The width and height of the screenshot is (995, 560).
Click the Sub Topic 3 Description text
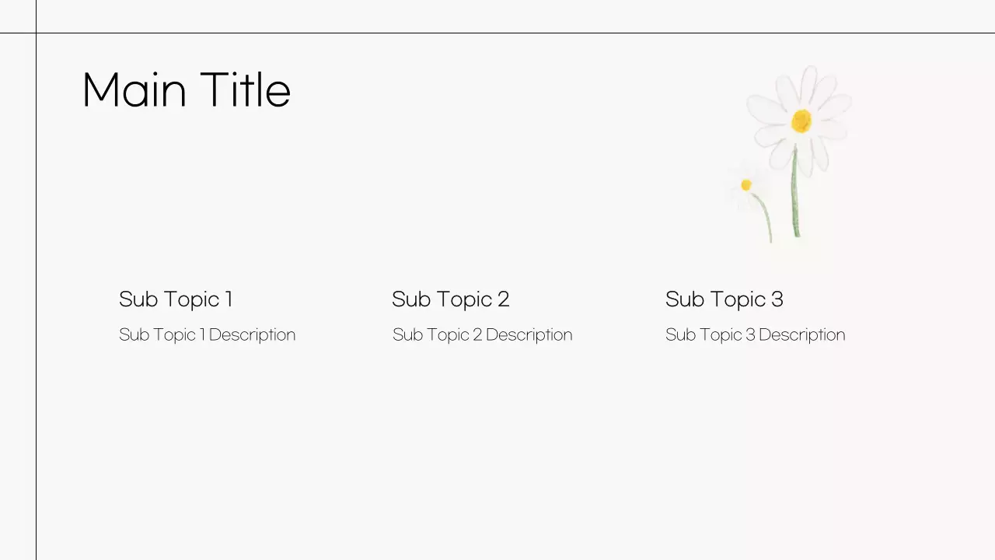(755, 335)
